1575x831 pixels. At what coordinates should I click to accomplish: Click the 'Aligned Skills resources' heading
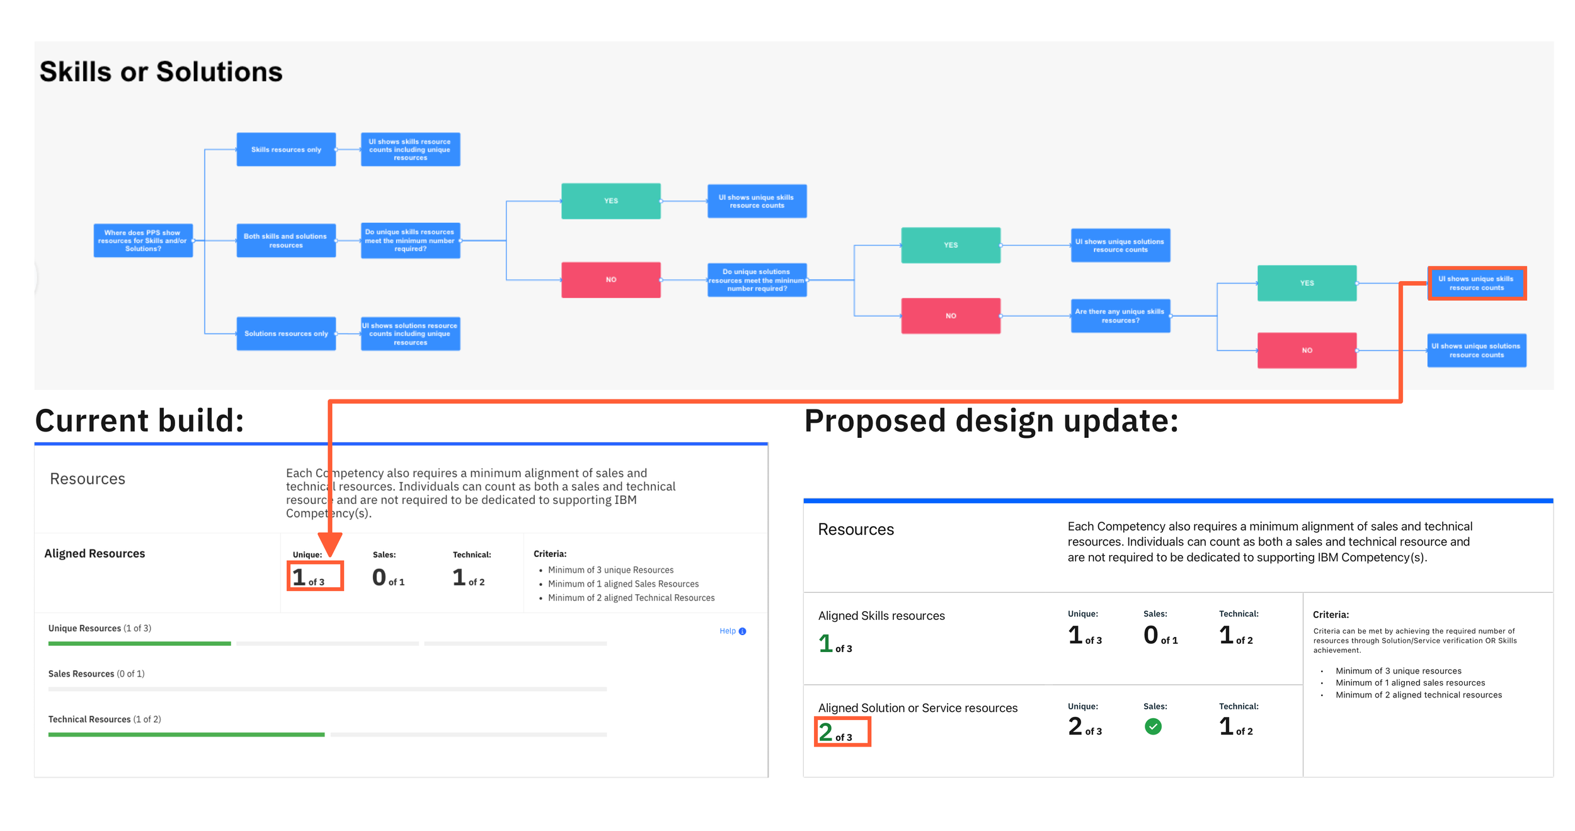(881, 616)
